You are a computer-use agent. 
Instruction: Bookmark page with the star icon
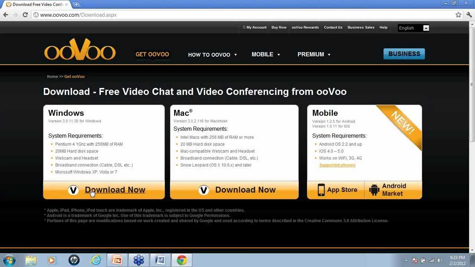click(458, 15)
